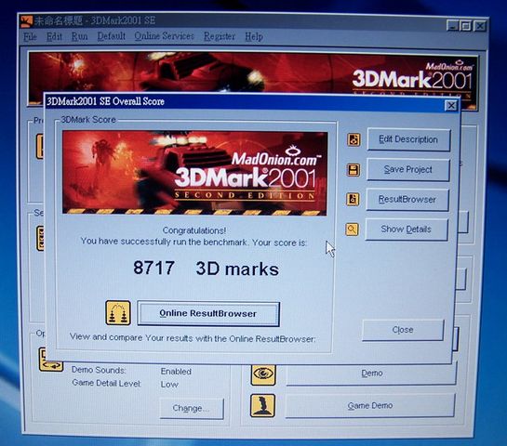Open the Register menu
Viewport: 507px width, 446px height.
220,36
